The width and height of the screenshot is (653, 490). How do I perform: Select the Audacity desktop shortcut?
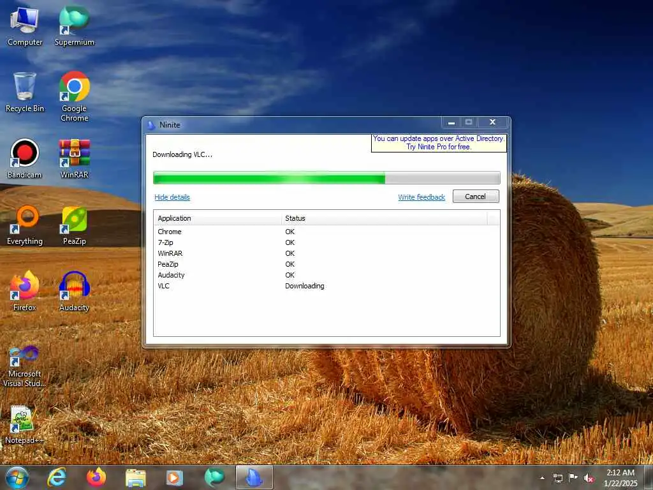coord(74,291)
